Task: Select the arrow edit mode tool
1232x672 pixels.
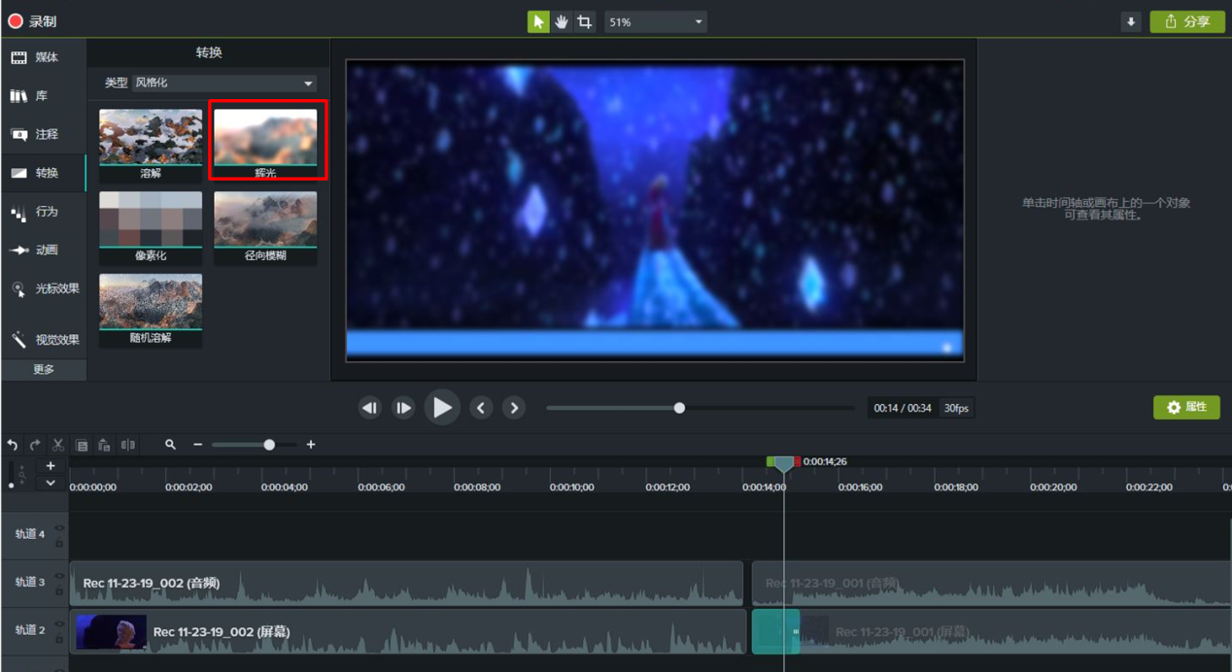Action: coord(538,21)
